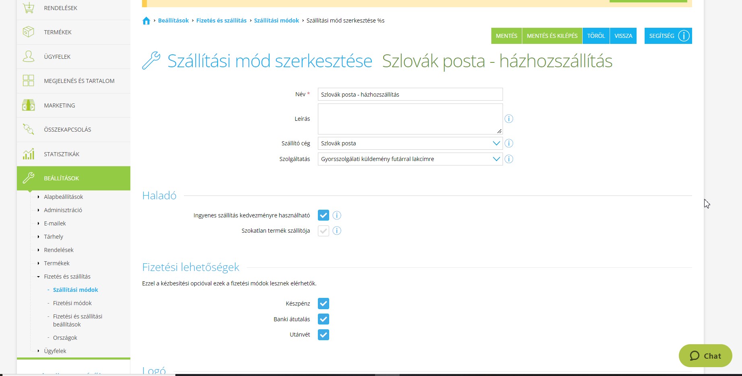Click the Beállítások wrench icon in sidebar
The height and width of the screenshot is (376, 742).
(x=29, y=178)
